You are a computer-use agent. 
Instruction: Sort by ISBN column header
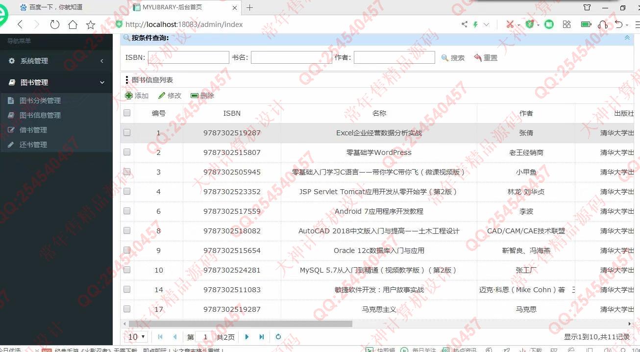[232, 113]
